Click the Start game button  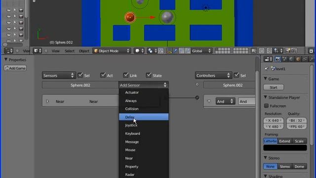coord(274,88)
